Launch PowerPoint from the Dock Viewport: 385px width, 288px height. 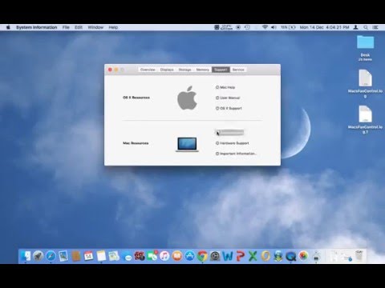[240, 256]
